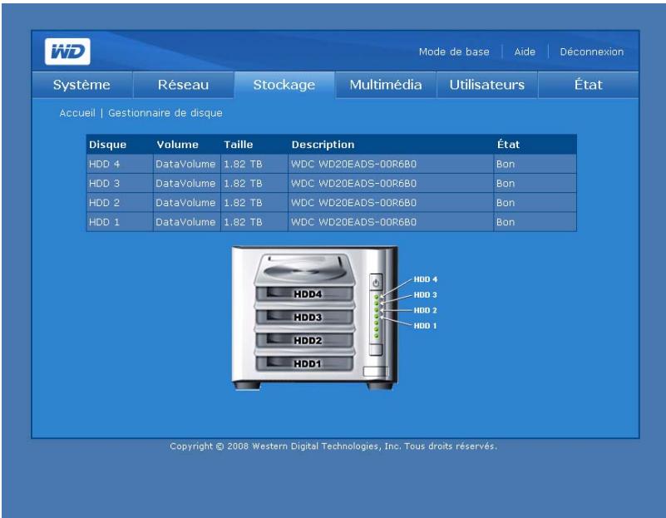Open the Aide link

coord(525,52)
